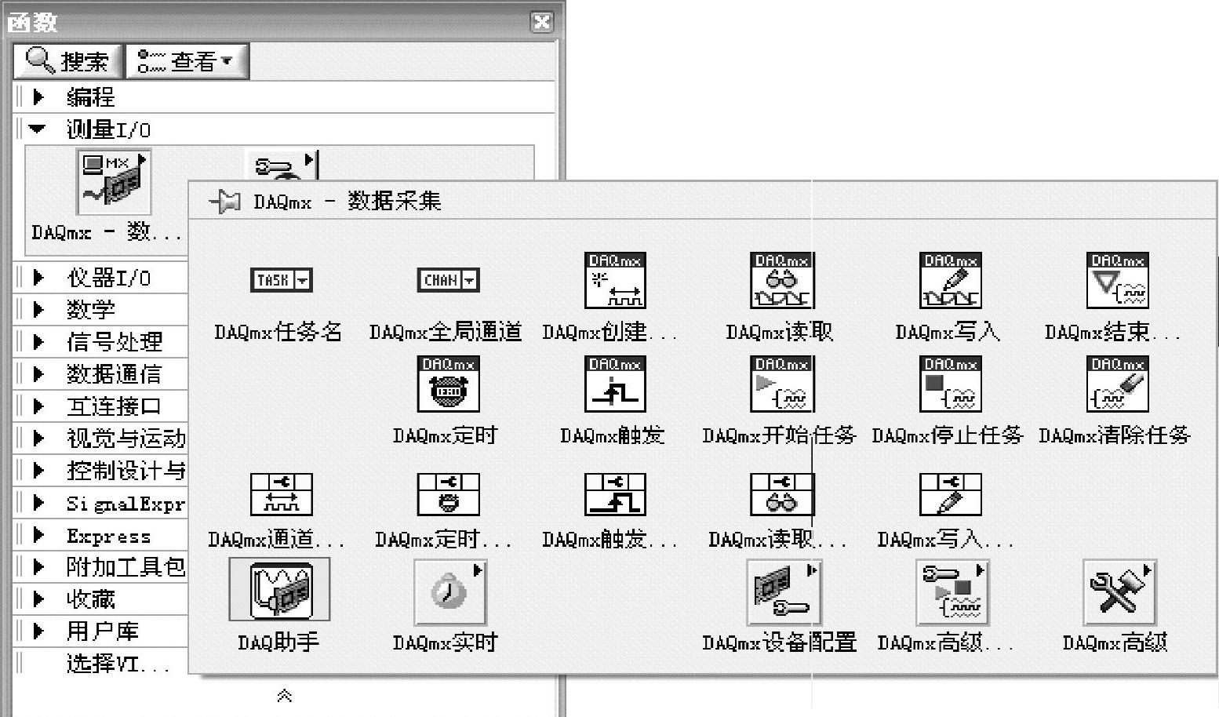Open the DAQmx高级 task options subpalette
The image size is (1219, 717).
(x=952, y=591)
